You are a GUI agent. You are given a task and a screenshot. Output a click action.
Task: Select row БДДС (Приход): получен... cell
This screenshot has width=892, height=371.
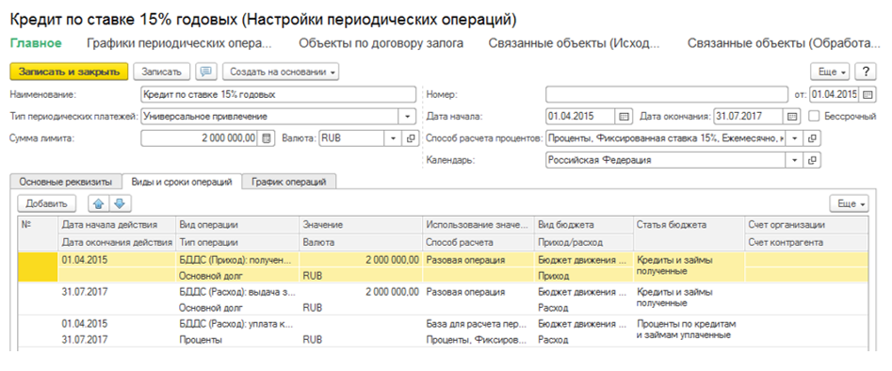point(237,260)
